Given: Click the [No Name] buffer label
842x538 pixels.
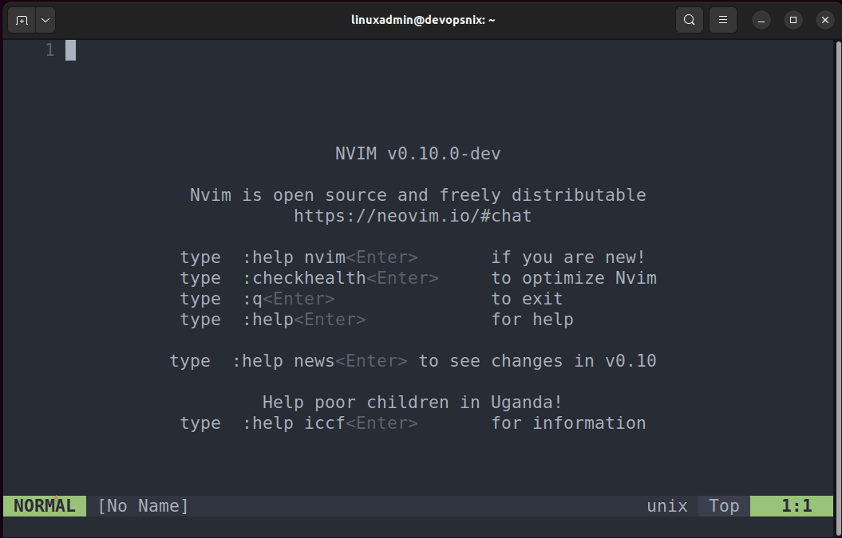Looking at the screenshot, I should click(x=143, y=506).
